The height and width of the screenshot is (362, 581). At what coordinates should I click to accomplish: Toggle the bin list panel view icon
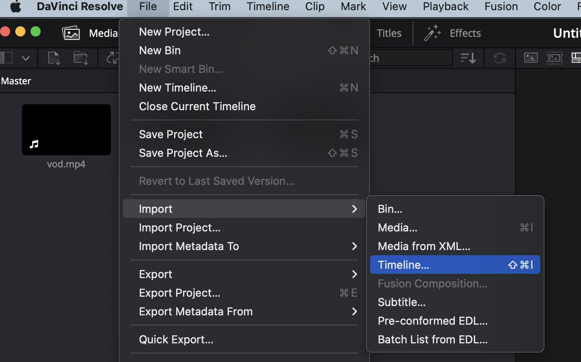[x=6, y=58]
